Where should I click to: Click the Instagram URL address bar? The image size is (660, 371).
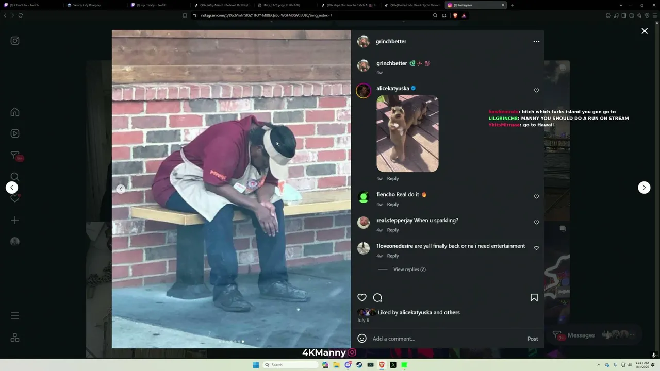[x=312, y=15]
